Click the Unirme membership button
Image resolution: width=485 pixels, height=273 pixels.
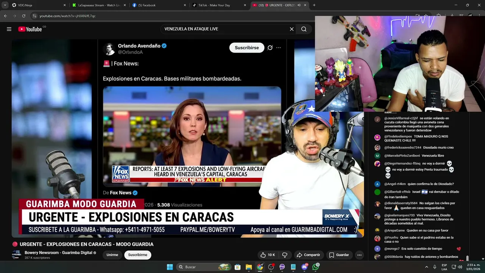click(x=112, y=255)
